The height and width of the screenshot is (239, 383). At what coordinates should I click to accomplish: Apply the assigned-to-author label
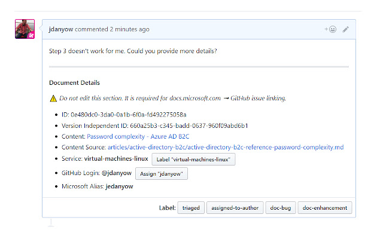[x=234, y=208]
